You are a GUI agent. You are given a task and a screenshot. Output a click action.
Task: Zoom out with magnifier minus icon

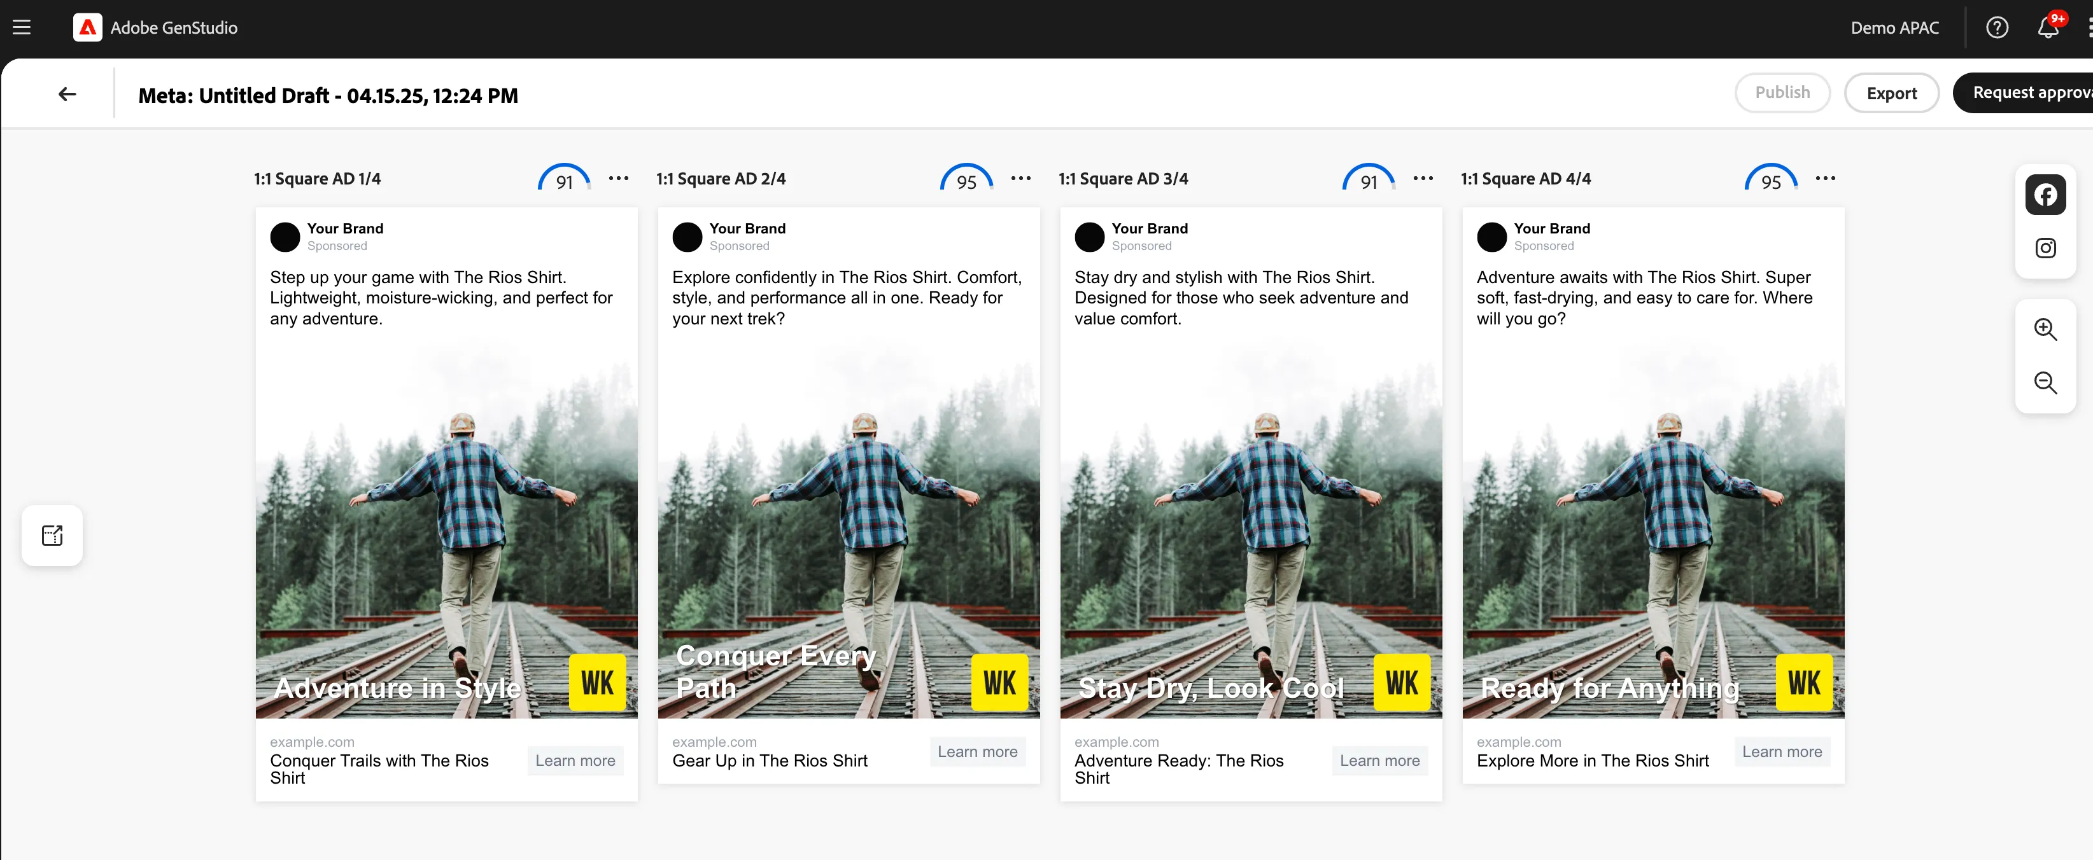pyautogui.click(x=2045, y=382)
